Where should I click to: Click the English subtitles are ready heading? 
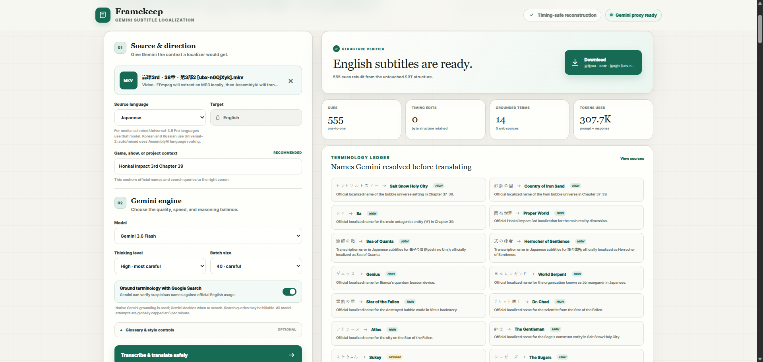(x=403, y=64)
